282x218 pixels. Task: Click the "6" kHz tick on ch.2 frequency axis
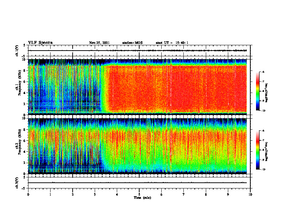coord(25,141)
